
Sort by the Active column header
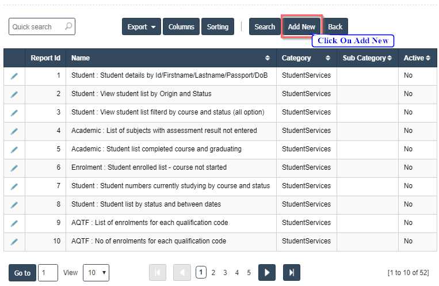tap(414, 58)
